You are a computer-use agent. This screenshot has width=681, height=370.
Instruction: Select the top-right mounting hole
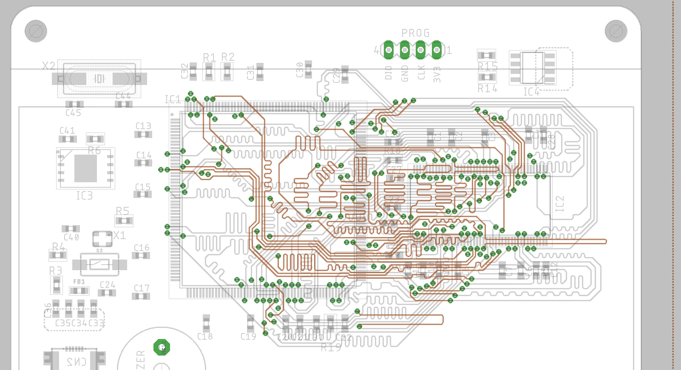point(616,31)
